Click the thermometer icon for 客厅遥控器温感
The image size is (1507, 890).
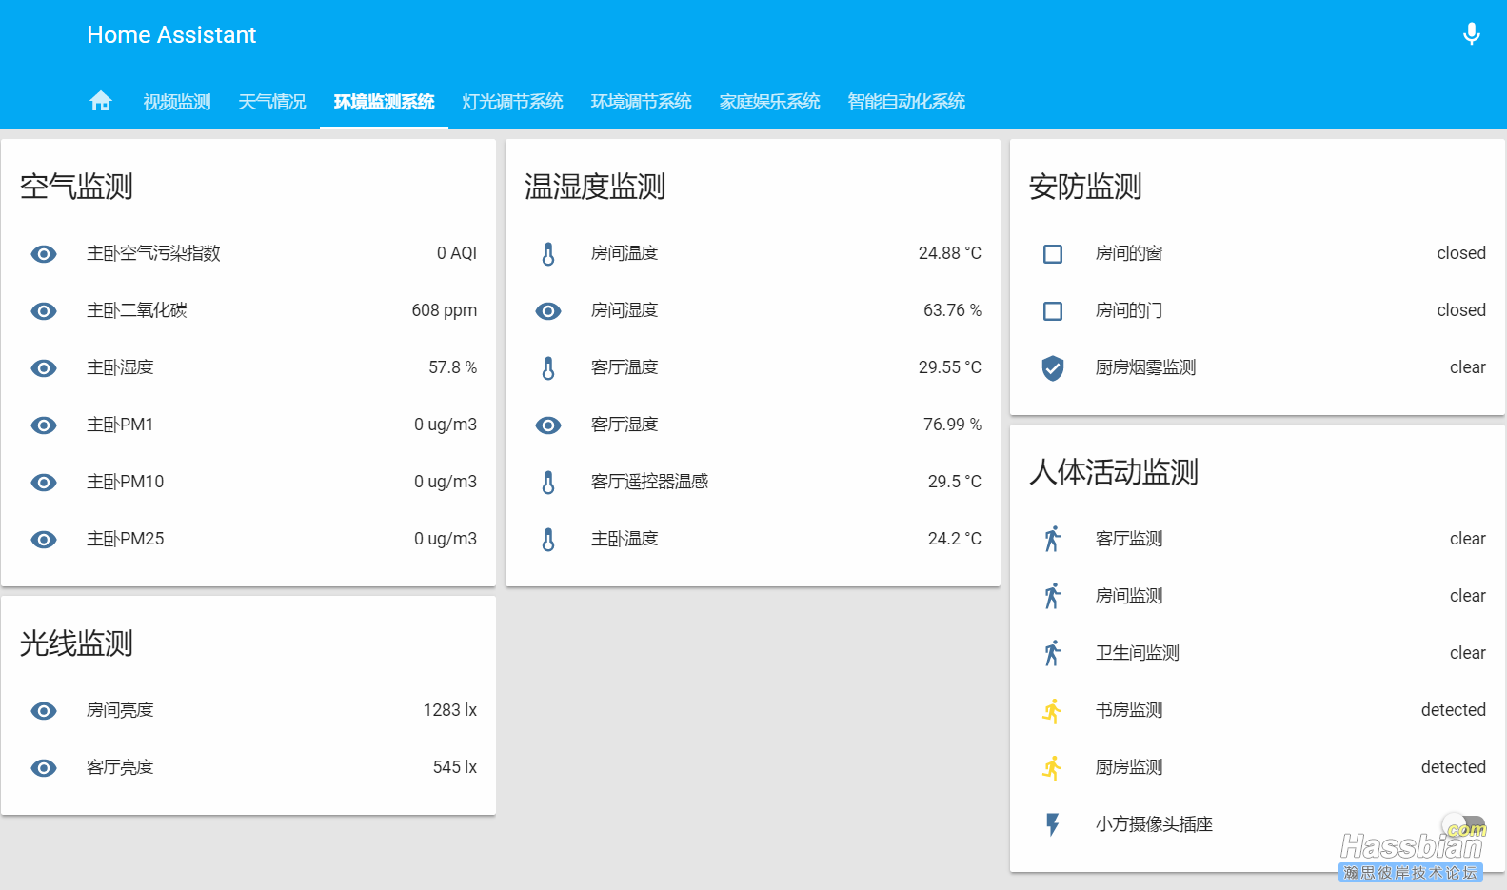click(548, 483)
